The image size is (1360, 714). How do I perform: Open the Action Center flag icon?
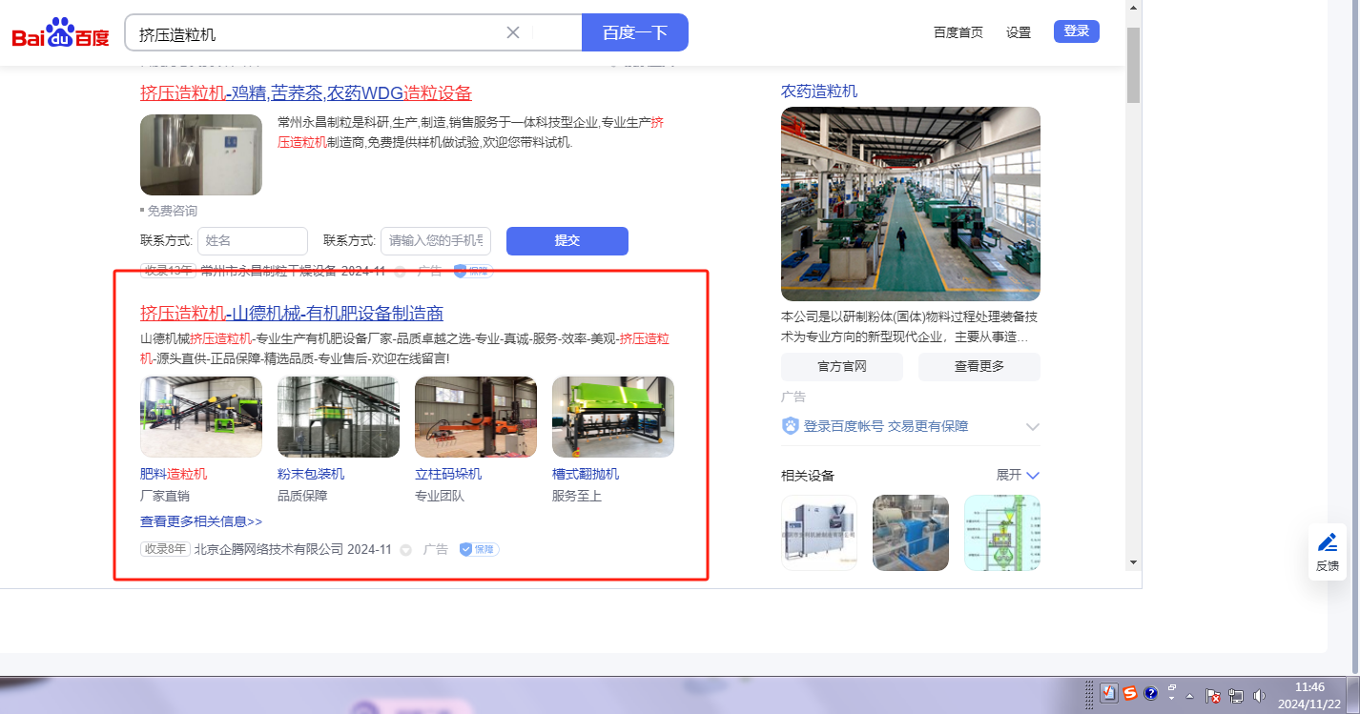click(x=1213, y=695)
